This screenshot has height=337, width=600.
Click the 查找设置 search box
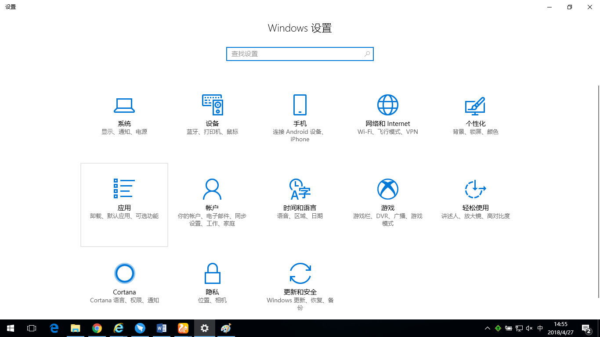(300, 54)
